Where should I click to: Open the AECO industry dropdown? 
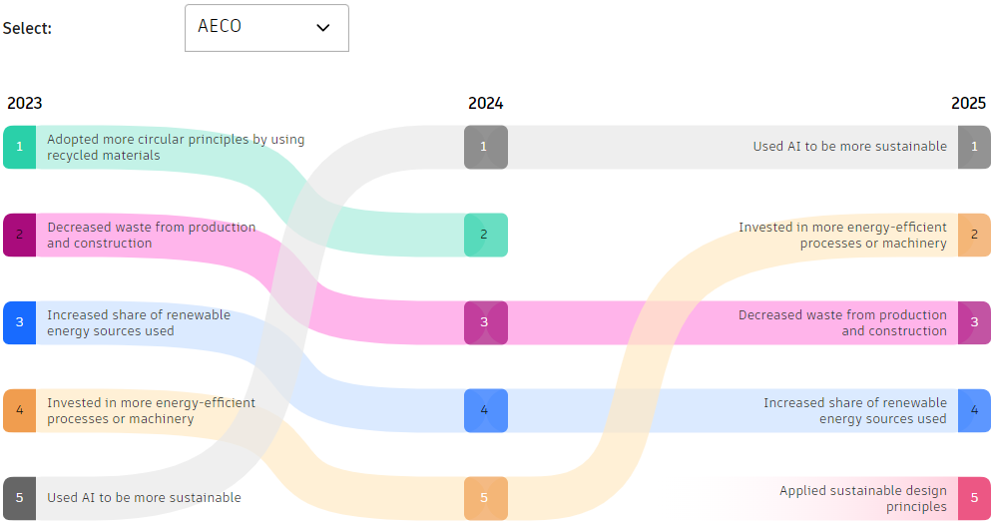pos(266,28)
